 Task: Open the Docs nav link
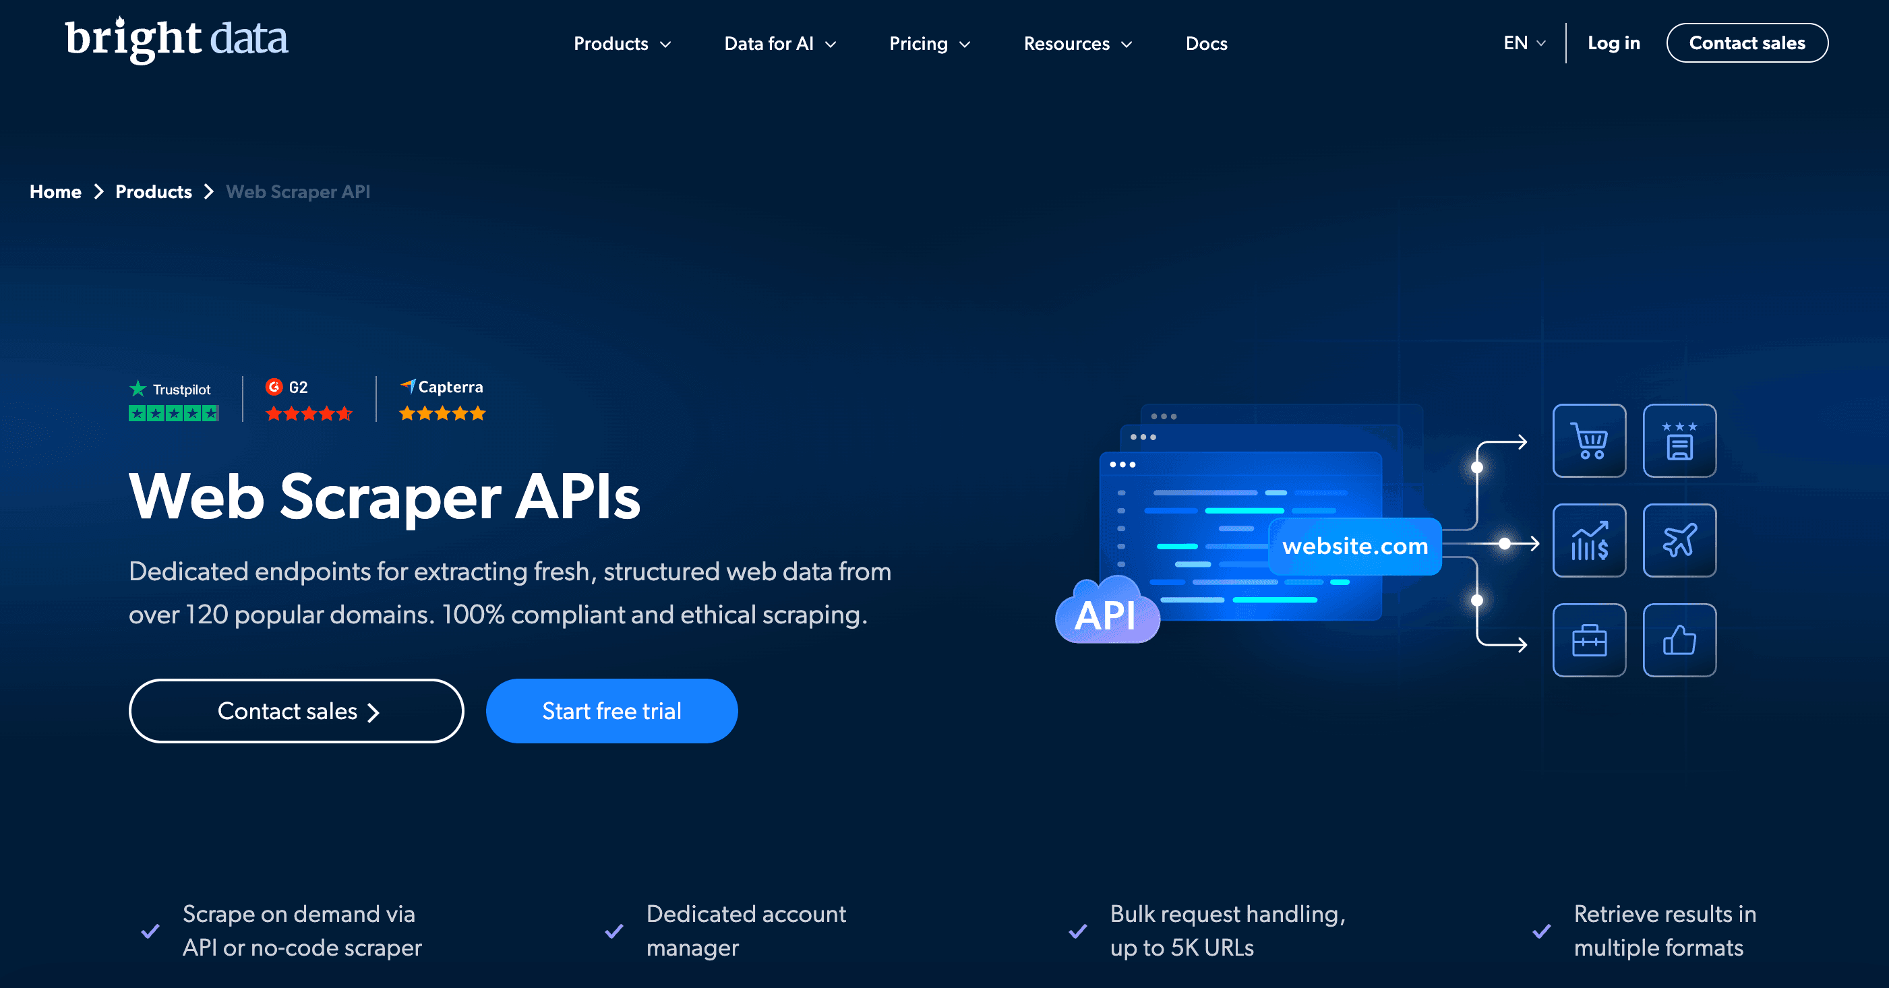coord(1206,44)
